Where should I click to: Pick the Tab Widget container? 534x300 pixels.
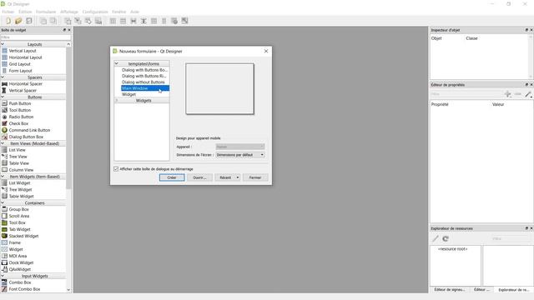[x=19, y=229]
